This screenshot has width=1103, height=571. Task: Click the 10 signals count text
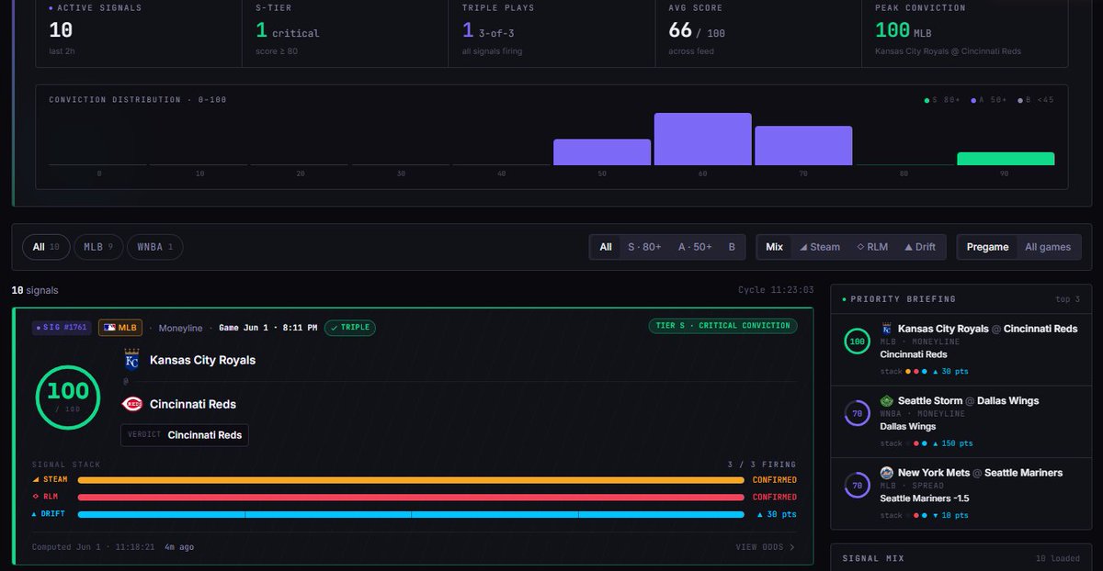click(35, 290)
